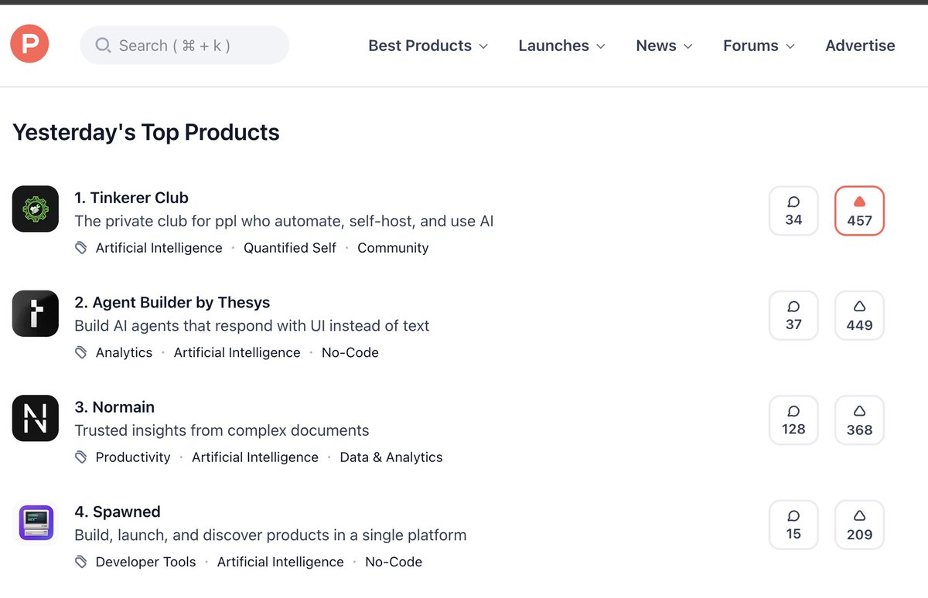928x598 pixels.
Task: Open Tinkerer Club's gear logo thumbnail
Action: pyautogui.click(x=35, y=209)
